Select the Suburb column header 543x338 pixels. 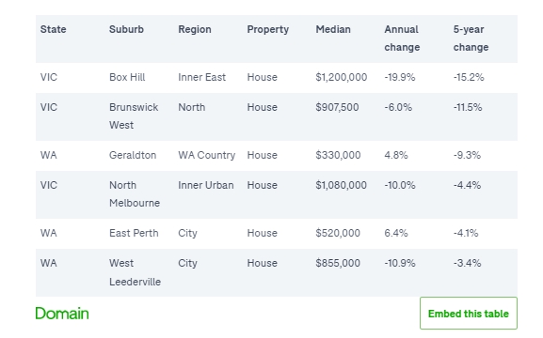point(126,29)
